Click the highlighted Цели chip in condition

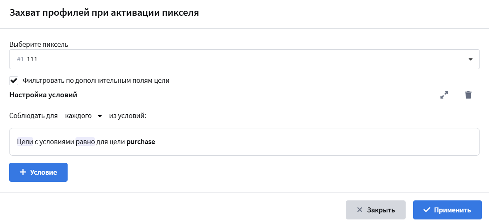pos(25,142)
